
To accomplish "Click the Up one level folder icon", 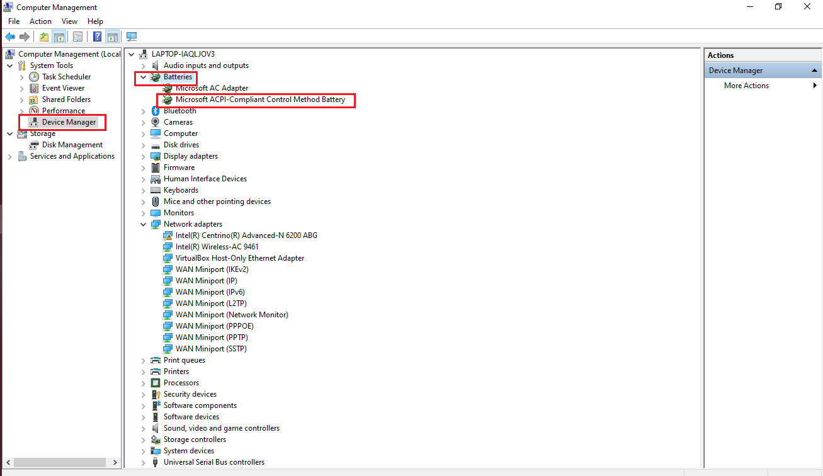I will pos(43,37).
